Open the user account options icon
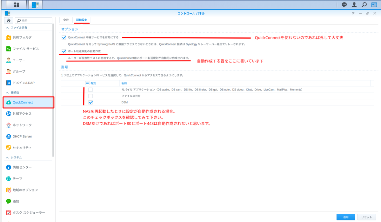The width and height of the screenshot is (381, 222). point(354,5)
